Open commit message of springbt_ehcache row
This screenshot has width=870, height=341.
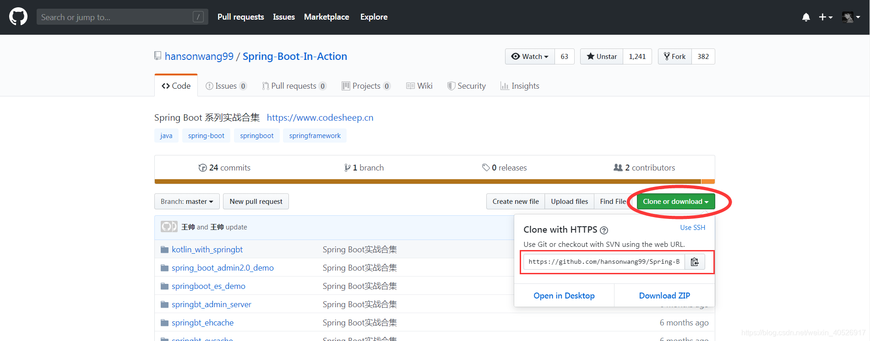359,323
